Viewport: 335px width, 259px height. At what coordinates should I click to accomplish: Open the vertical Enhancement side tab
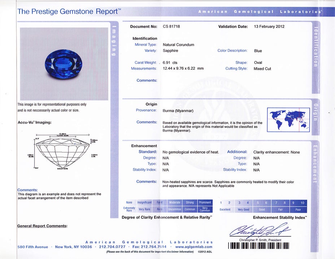(x=315, y=164)
